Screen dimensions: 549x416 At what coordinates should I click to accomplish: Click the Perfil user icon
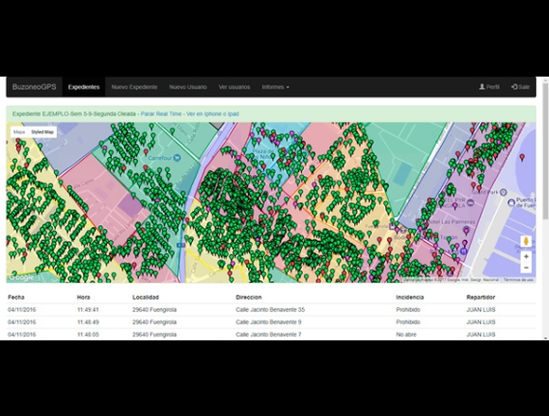(482, 87)
